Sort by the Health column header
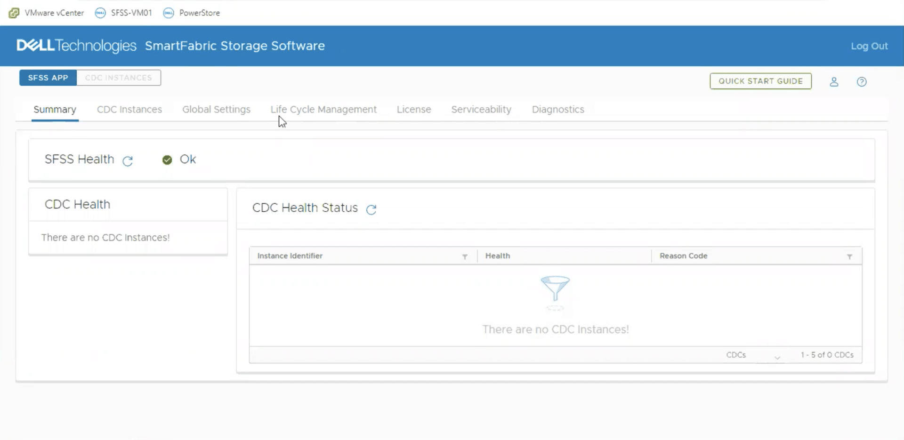Viewport: 904px width, 440px height. (x=498, y=256)
